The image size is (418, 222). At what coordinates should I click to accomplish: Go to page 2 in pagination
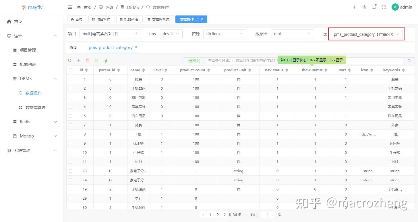pyautogui.click(x=218, y=214)
